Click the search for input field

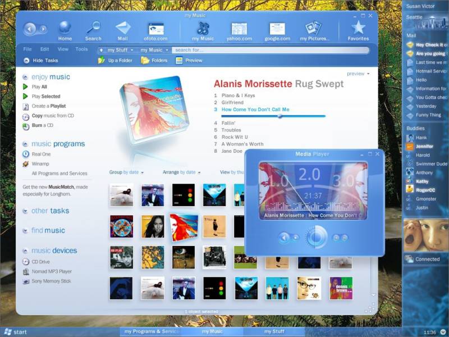pos(271,50)
